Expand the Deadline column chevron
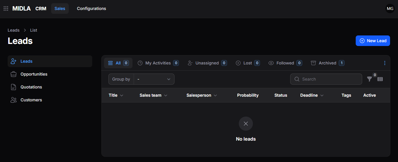398x162 pixels. tap(322, 96)
